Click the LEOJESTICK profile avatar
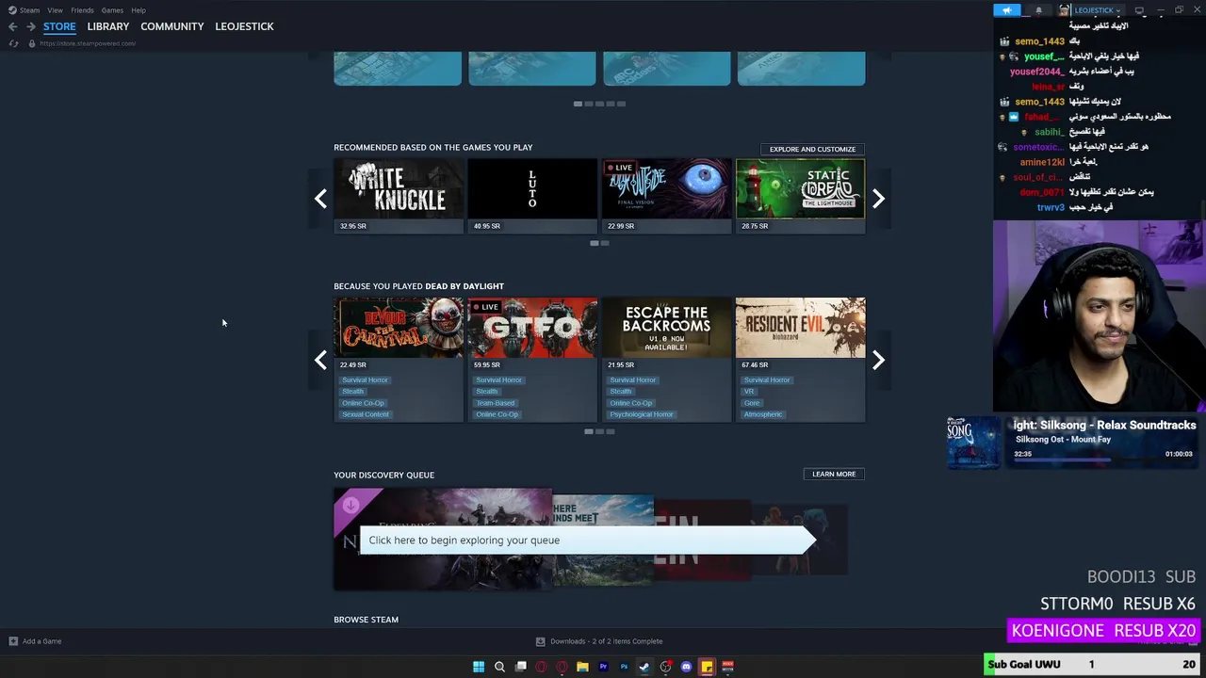 (1065, 10)
